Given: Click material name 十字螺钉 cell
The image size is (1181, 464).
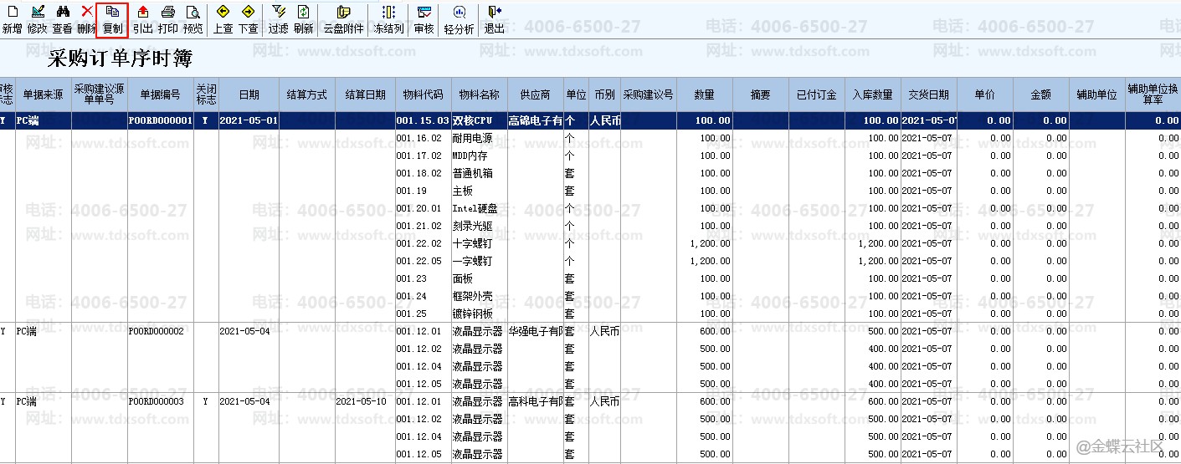Looking at the screenshot, I should (x=479, y=243).
